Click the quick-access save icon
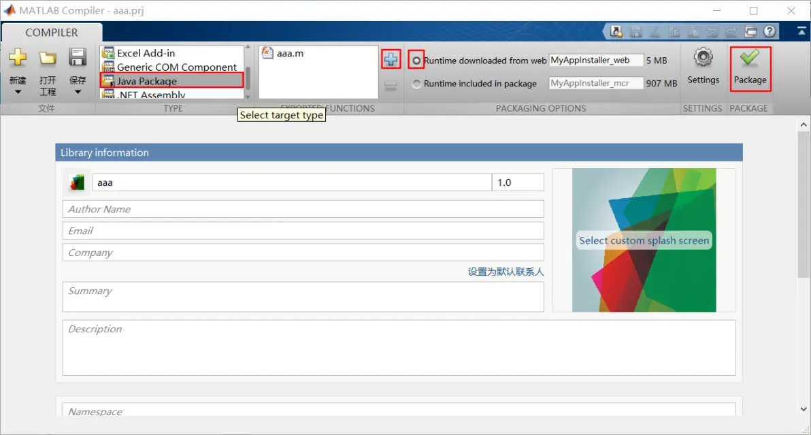The width and height of the screenshot is (811, 435). (x=635, y=31)
